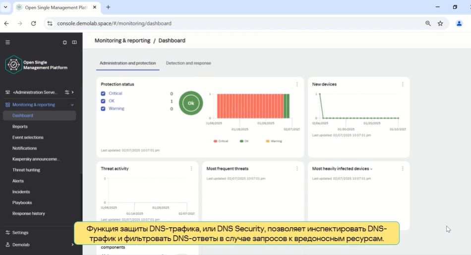Uncheck the Warning checkbox
Viewport: 471px width, 255px height.
103,109
